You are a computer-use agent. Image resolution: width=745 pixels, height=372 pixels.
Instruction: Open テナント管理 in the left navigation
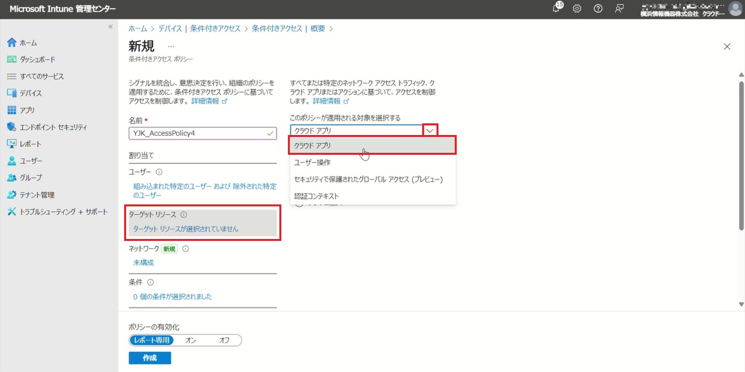(x=37, y=195)
